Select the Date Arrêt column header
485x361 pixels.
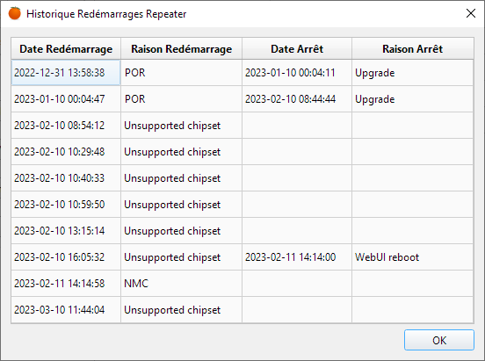297,48
